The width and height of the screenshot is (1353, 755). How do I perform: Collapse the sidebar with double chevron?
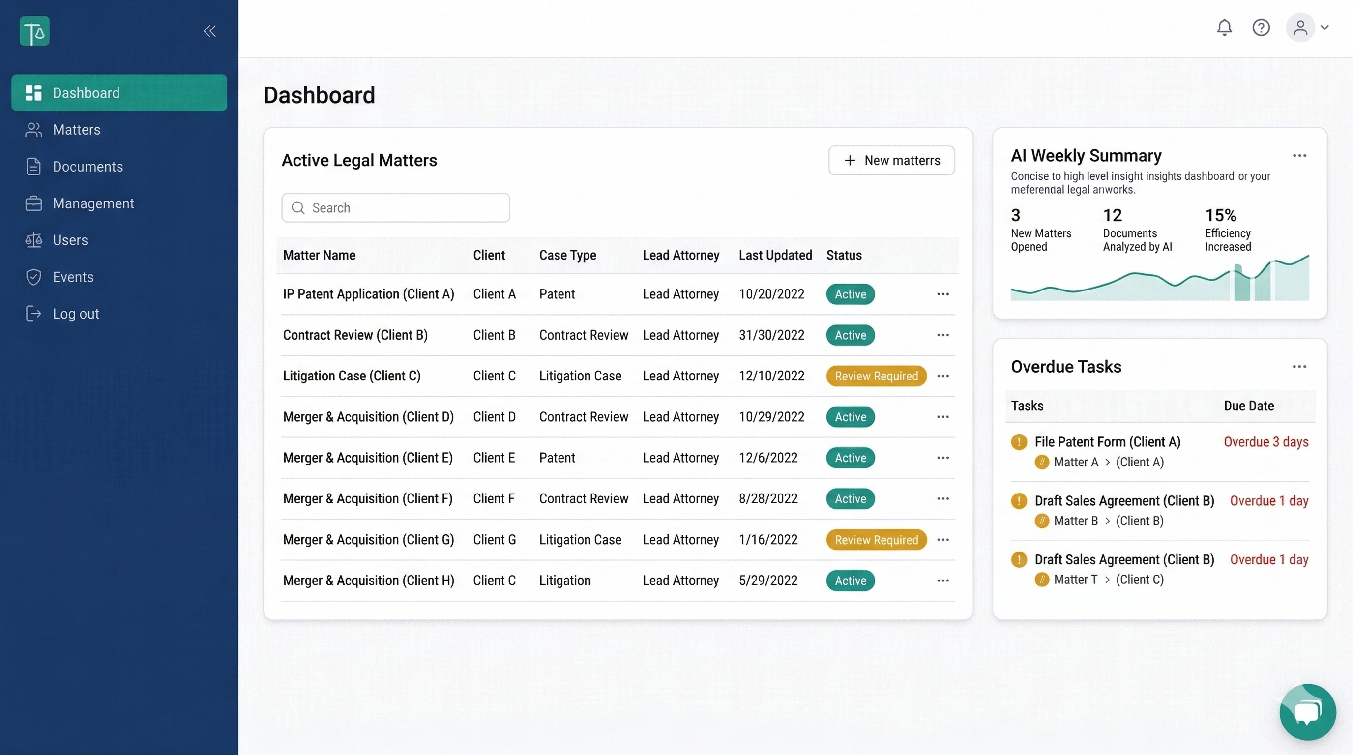[x=209, y=31]
